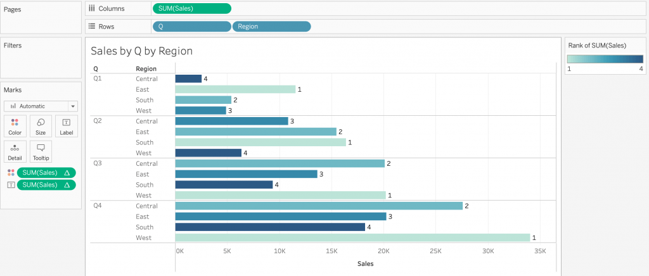Open the Tooltip editor in Marks card

tap(41, 151)
